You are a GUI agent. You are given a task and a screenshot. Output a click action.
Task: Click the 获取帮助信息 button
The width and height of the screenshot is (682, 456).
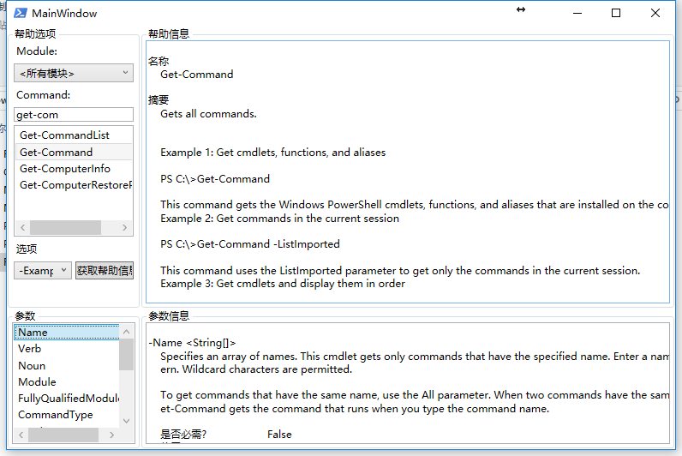105,271
